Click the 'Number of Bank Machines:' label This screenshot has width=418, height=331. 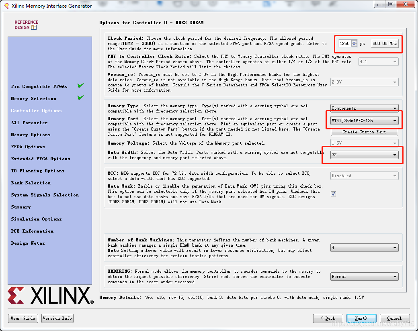pyautogui.click(x=141, y=240)
